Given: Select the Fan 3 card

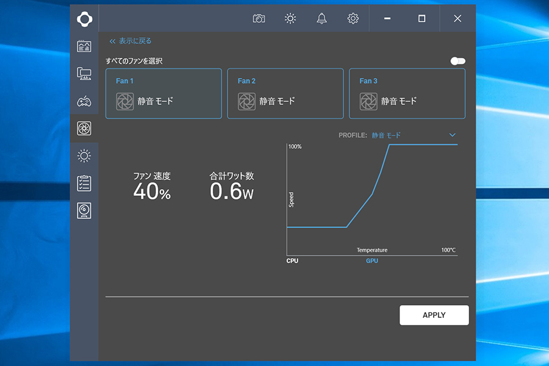Looking at the screenshot, I should point(407,93).
